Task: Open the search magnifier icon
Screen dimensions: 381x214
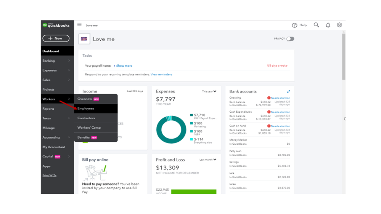Action: (316, 25)
